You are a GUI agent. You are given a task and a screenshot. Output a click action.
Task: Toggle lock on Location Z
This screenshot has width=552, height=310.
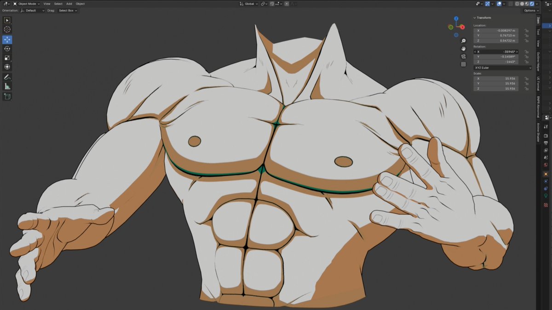pyautogui.click(x=526, y=41)
